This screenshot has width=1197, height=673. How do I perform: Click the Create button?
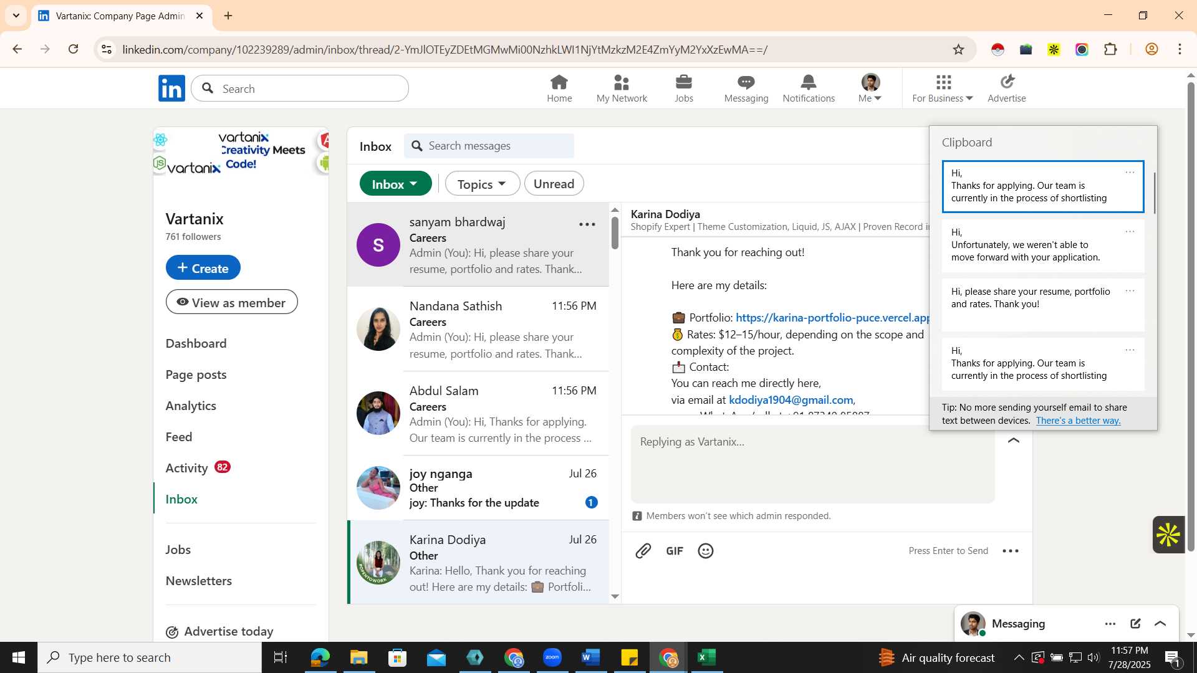(203, 268)
